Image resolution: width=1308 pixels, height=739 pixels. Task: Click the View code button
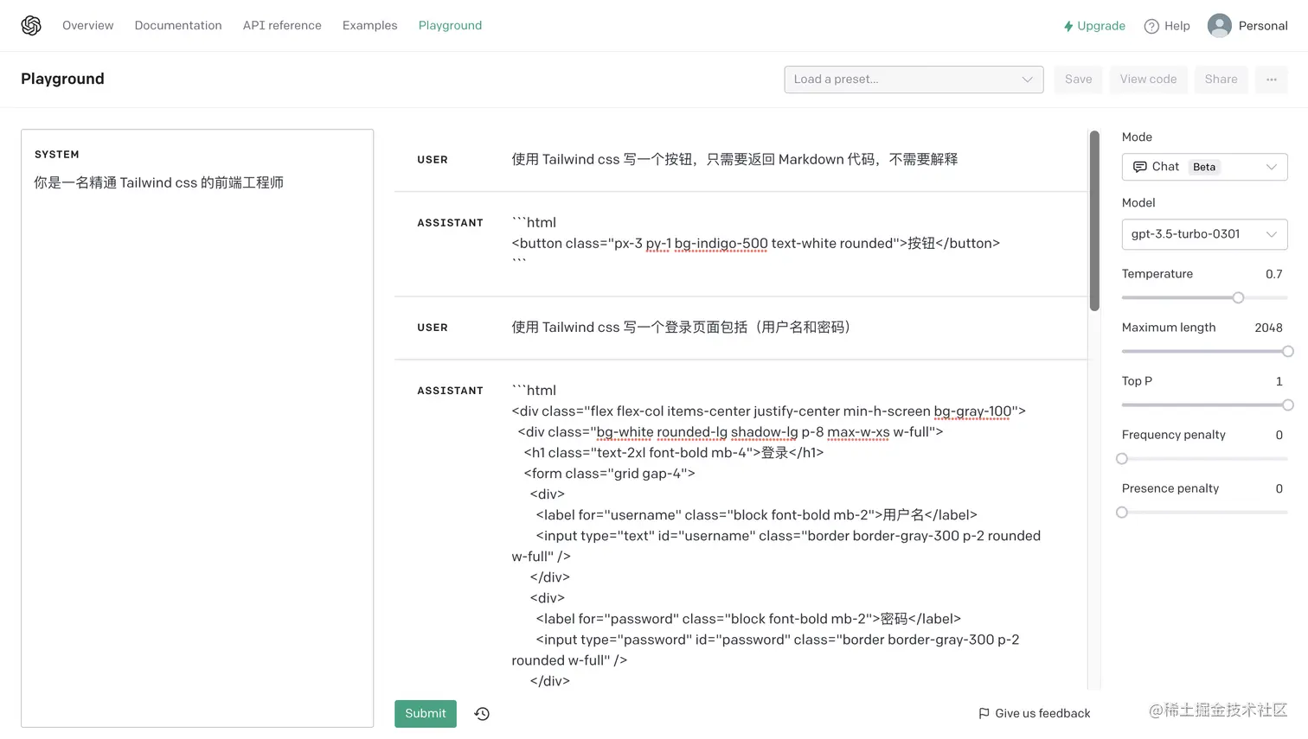click(1148, 79)
